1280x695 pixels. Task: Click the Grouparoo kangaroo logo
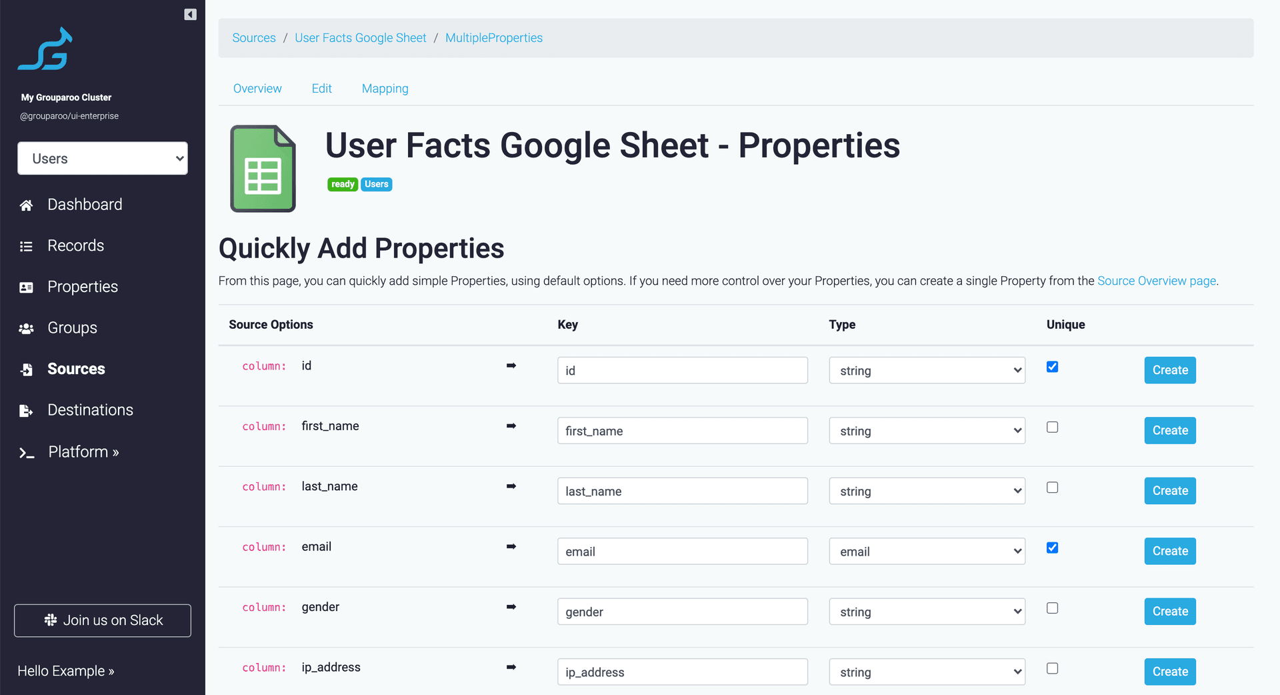[x=45, y=49]
